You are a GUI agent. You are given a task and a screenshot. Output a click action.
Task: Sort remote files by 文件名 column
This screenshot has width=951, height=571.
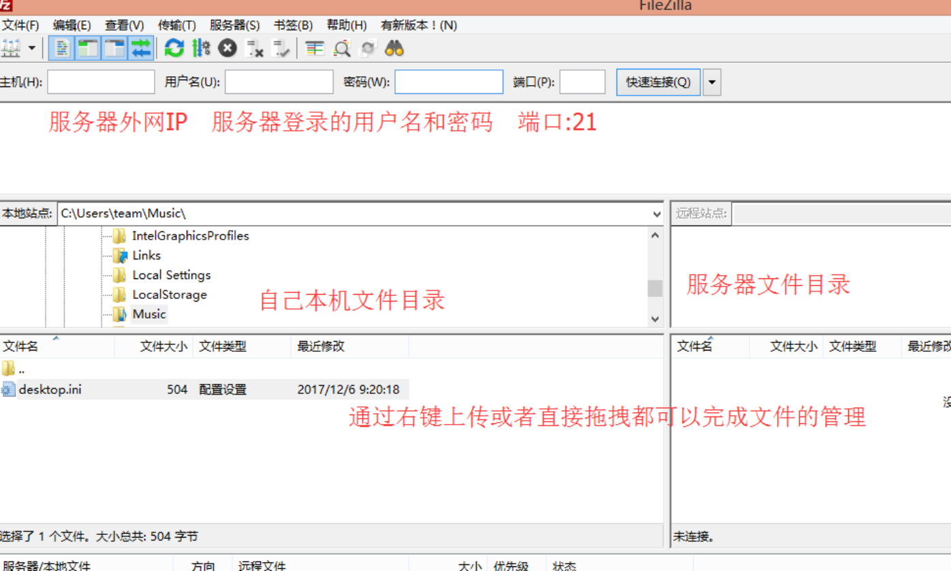tap(711, 346)
